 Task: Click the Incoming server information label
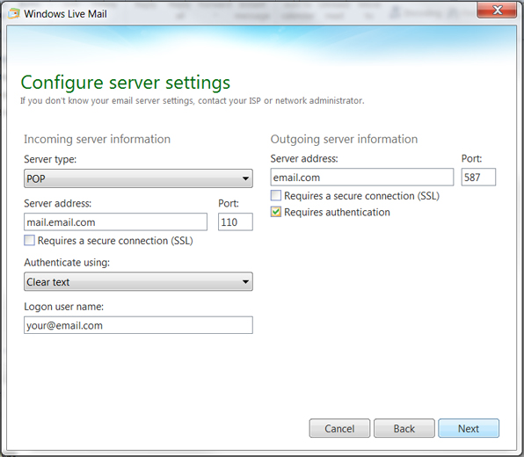click(x=98, y=139)
